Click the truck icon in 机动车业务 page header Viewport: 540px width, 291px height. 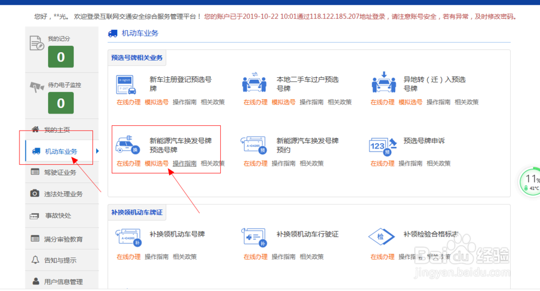[x=113, y=33]
